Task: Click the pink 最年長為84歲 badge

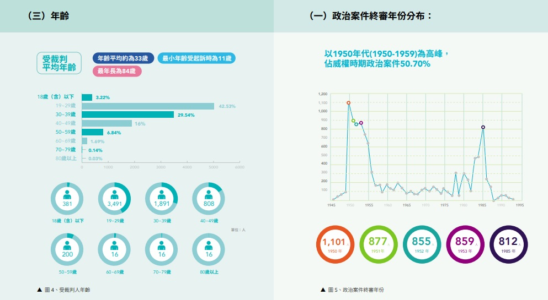Action: [116, 71]
